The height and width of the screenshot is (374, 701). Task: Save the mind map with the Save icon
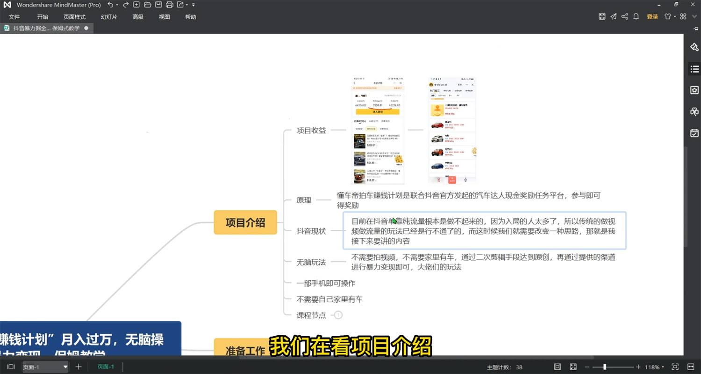pyautogui.click(x=159, y=4)
